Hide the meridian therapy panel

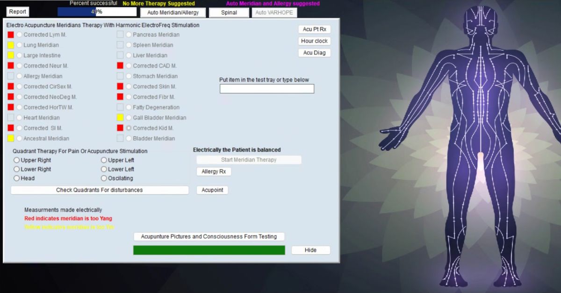310,250
